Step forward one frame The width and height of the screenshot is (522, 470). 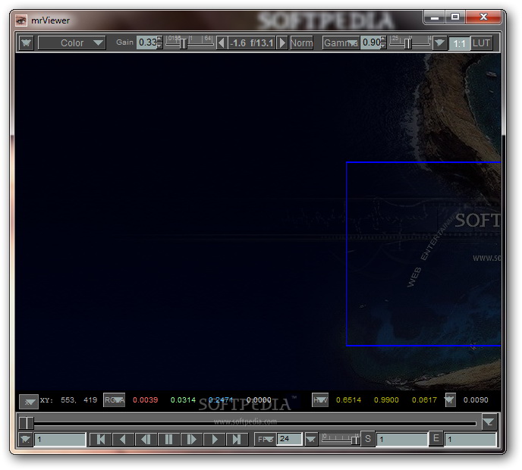click(x=191, y=440)
